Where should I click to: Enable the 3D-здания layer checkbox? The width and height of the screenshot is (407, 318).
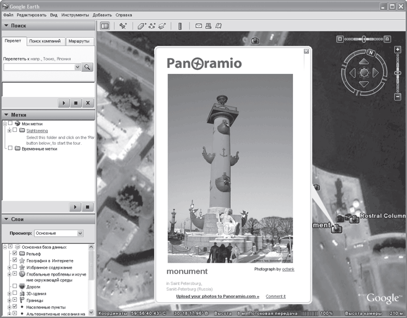point(15,293)
